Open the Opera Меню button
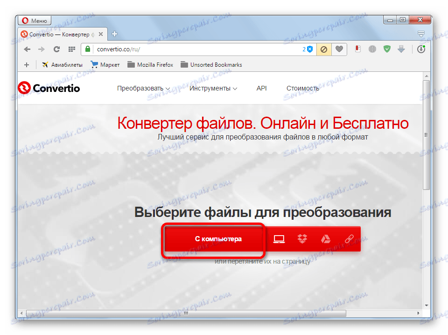The height and width of the screenshot is (335, 448). [x=35, y=21]
